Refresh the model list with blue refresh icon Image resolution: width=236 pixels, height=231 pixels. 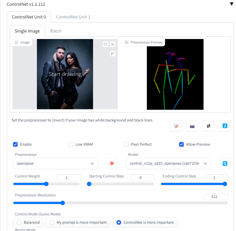tap(225, 164)
